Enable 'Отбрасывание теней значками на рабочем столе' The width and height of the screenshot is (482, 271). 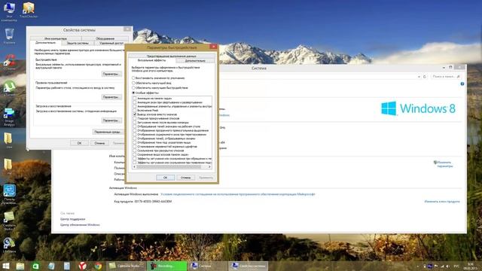pos(134,126)
